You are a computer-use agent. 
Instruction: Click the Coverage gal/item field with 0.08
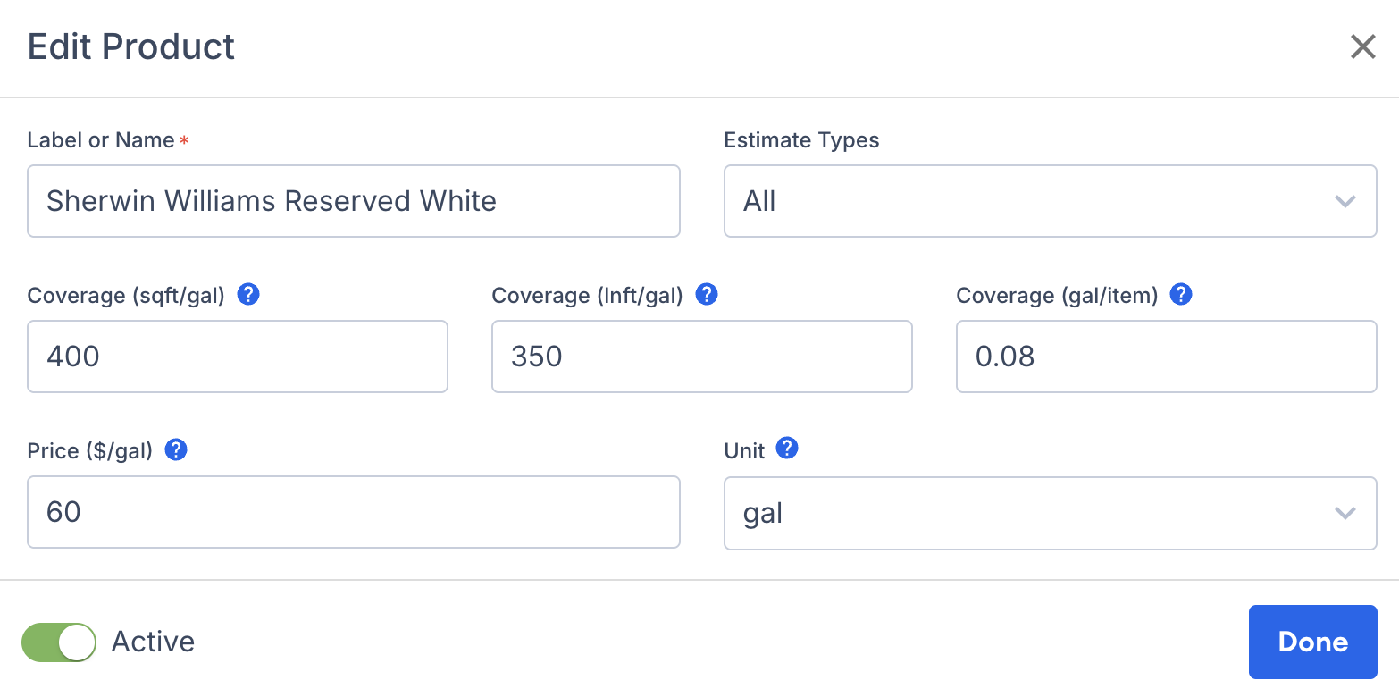pyautogui.click(x=1166, y=357)
